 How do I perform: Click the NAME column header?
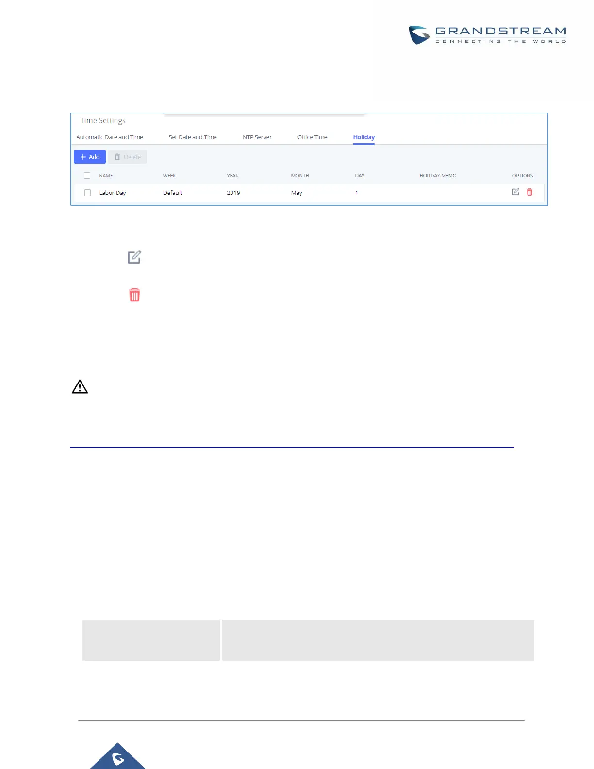coord(106,176)
